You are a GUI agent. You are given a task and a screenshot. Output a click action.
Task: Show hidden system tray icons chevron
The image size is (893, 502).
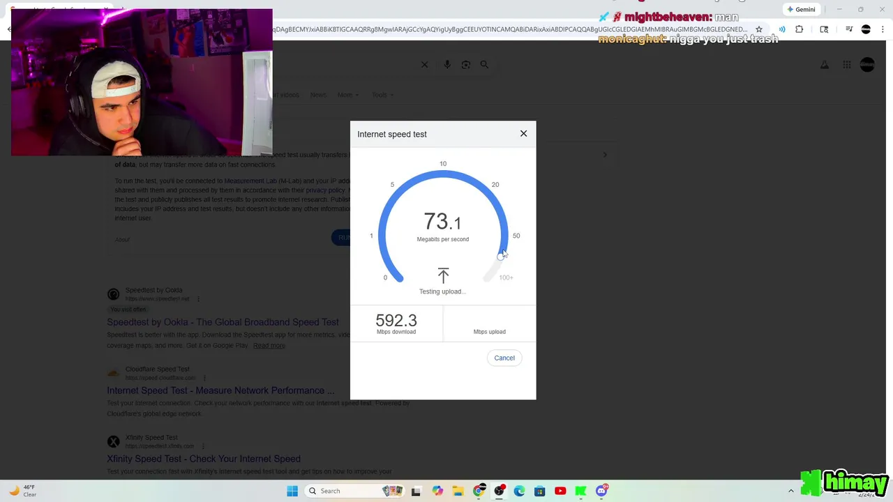pos(791,491)
